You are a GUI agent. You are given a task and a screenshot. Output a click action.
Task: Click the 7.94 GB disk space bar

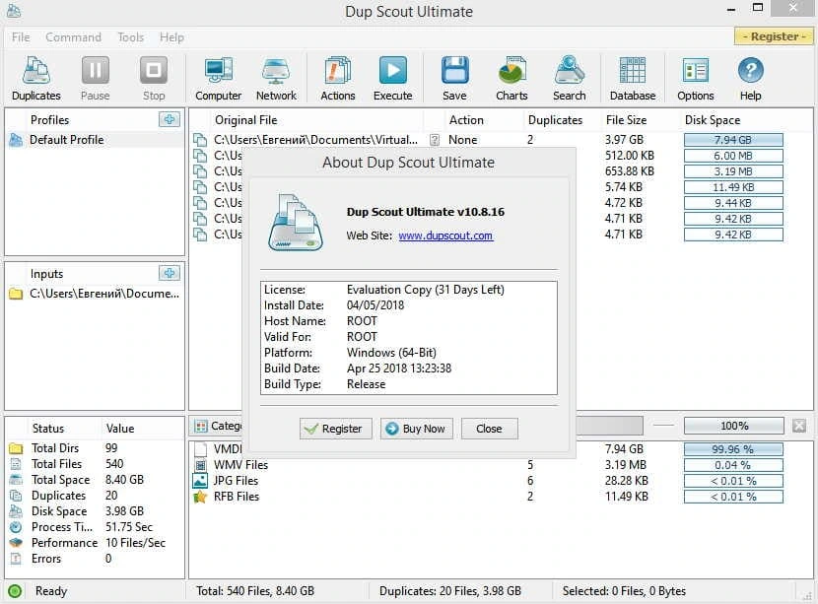click(733, 140)
